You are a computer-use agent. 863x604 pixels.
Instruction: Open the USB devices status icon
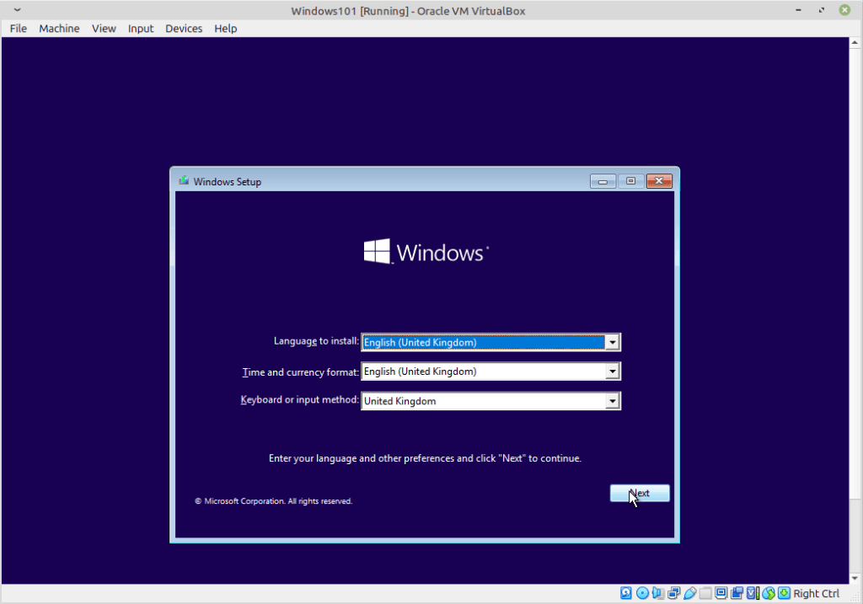[x=689, y=593]
